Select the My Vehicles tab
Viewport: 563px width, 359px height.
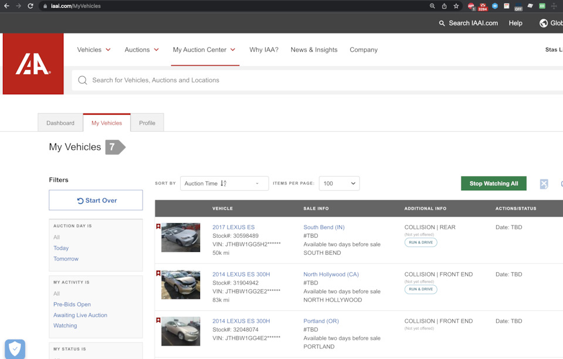[x=107, y=122]
